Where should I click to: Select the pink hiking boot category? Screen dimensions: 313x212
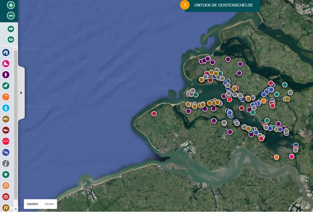(6, 63)
